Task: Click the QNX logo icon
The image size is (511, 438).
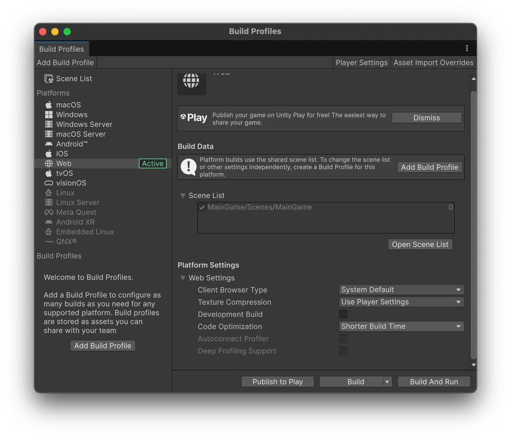Action: click(49, 242)
